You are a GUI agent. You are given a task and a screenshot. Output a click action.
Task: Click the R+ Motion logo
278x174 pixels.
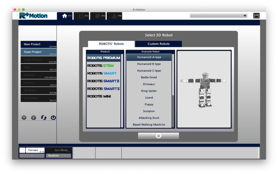pos(33,16)
